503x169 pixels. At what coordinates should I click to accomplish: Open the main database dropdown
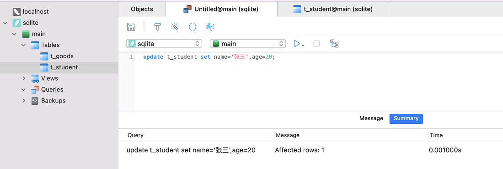pyautogui.click(x=248, y=44)
